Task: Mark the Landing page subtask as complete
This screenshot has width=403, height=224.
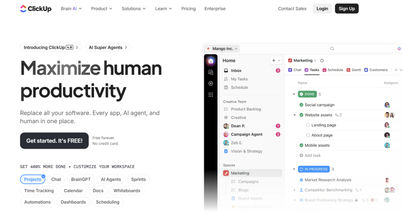Action: coord(308,125)
